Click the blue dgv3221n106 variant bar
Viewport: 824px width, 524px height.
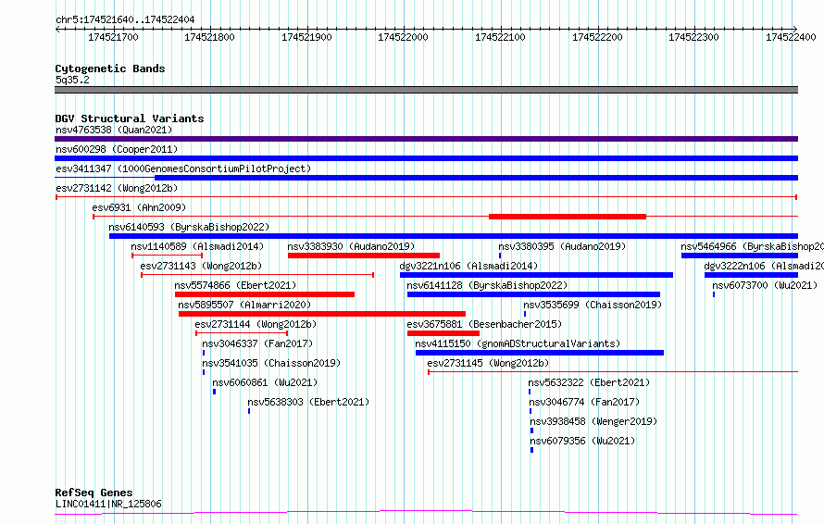click(x=537, y=275)
